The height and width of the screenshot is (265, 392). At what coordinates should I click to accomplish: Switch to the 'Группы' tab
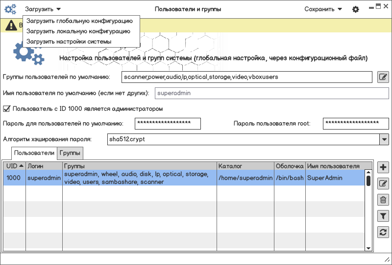(x=70, y=154)
